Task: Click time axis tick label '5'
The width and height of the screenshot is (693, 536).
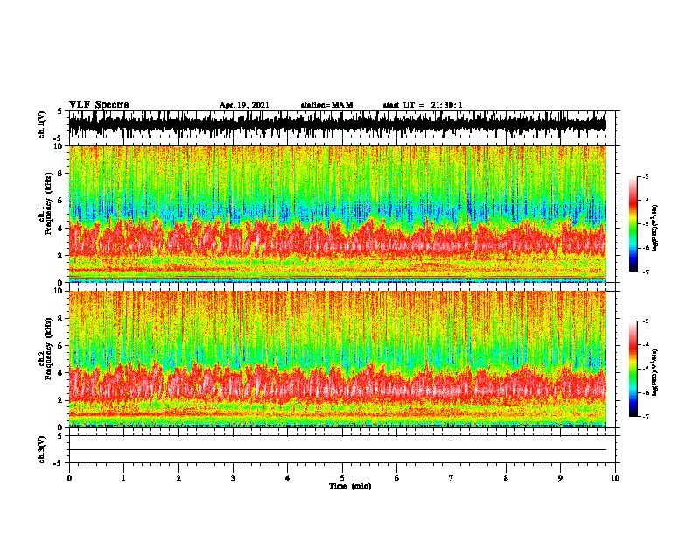Action: (342, 478)
